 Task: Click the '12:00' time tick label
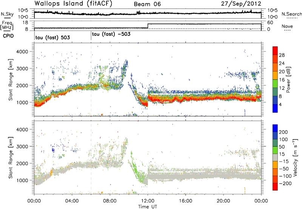(x=148, y=201)
